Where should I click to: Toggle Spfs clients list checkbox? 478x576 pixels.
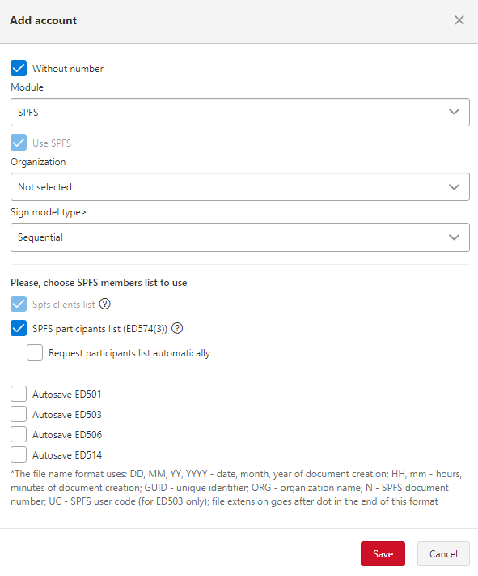[x=19, y=304]
